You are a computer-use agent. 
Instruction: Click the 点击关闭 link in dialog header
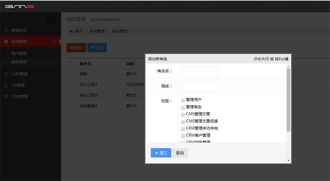(261, 59)
